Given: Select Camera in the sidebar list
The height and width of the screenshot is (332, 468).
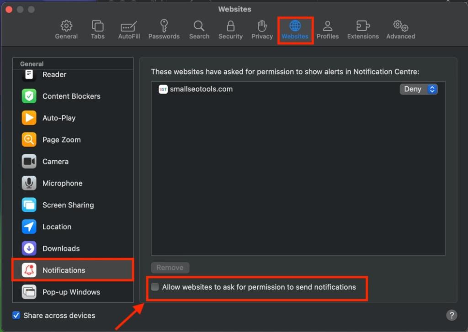Looking at the screenshot, I should (55, 162).
